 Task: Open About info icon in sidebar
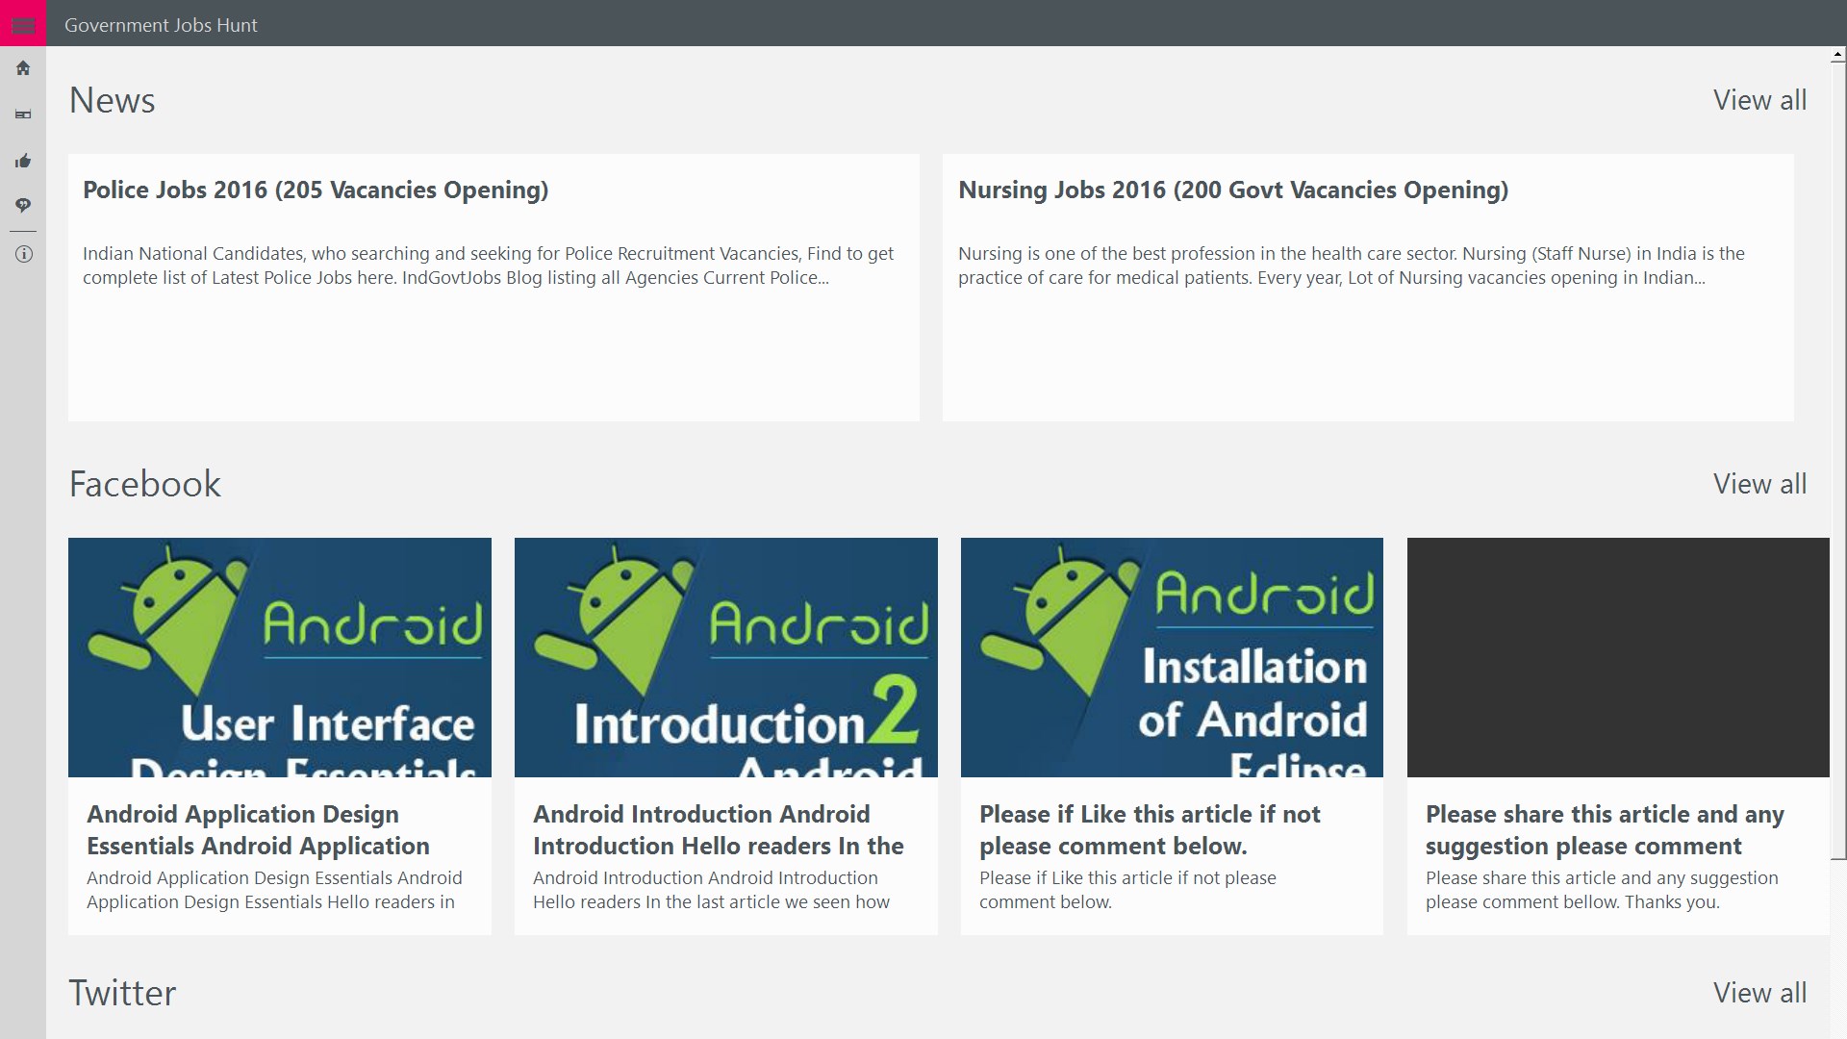(23, 254)
